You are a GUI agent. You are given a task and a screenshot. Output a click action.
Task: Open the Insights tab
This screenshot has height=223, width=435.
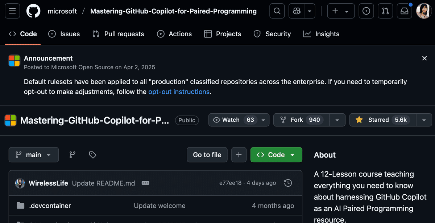point(322,34)
